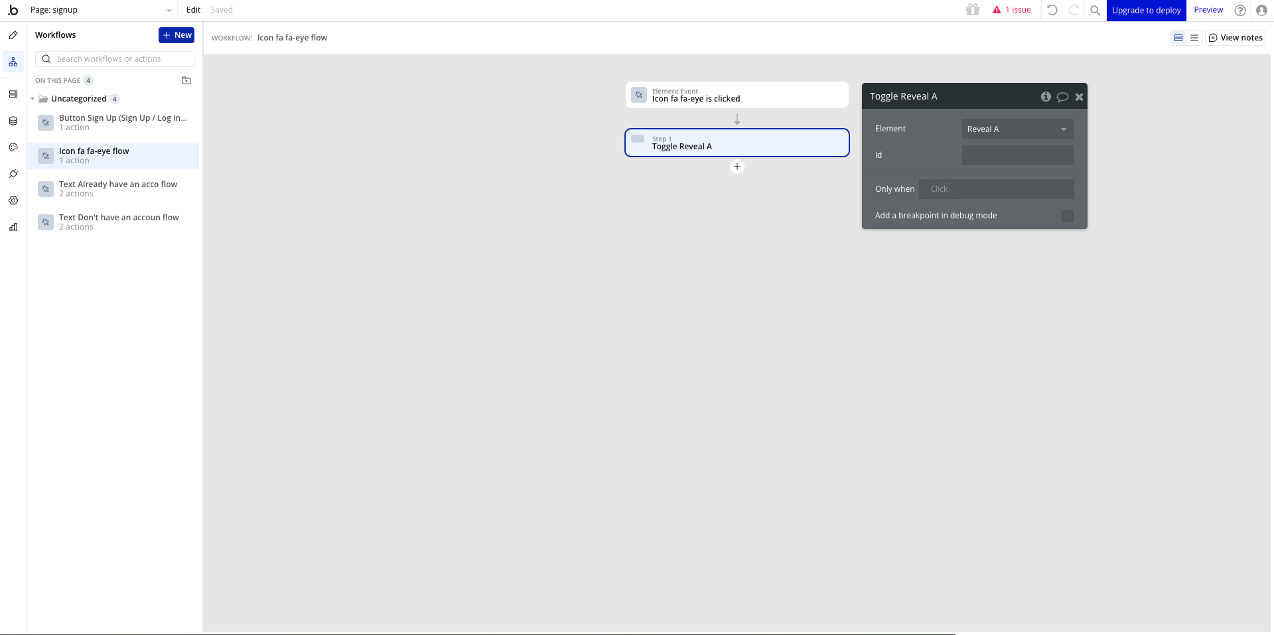Open the Plugins tab plug icon
The width and height of the screenshot is (1274, 635).
pyautogui.click(x=13, y=174)
